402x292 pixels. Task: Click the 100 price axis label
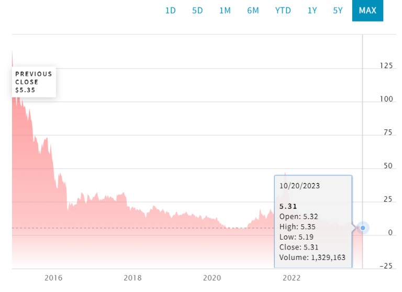[386, 99]
